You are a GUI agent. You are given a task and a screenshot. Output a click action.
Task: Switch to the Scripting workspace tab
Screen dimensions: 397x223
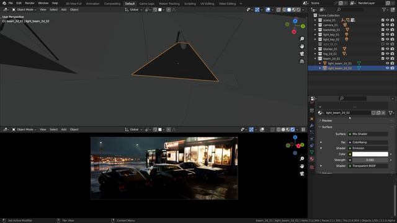click(x=190, y=4)
